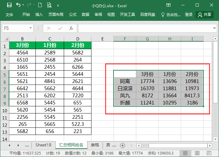Image resolution: width=219 pixels, height=157 pixels.
Task: Switch to the 表格 sheet tab
Action: (x=95, y=145)
